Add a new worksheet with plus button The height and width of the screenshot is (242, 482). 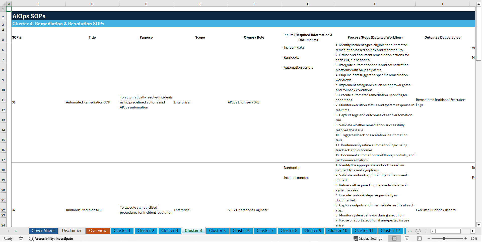click(x=418, y=231)
